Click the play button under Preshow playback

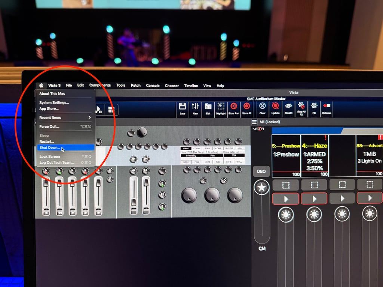click(x=286, y=199)
